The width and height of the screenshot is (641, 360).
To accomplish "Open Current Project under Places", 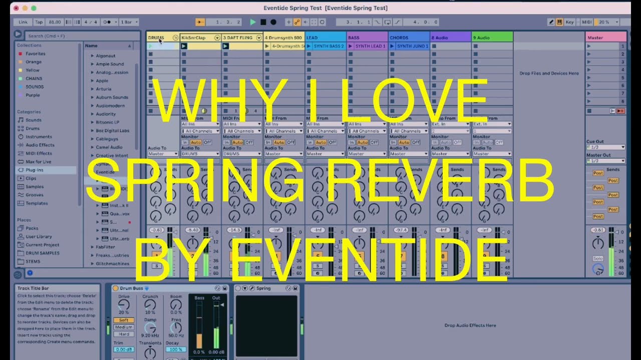I will tap(43, 245).
